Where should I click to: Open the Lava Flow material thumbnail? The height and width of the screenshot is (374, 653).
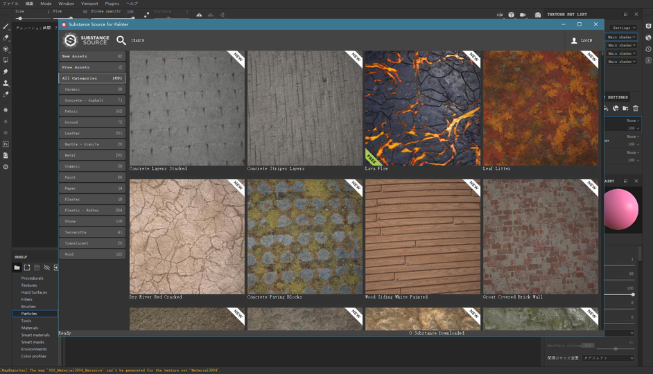coord(423,108)
